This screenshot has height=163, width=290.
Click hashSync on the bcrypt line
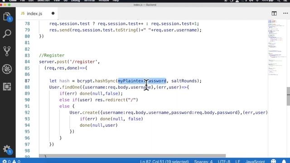click(105, 81)
